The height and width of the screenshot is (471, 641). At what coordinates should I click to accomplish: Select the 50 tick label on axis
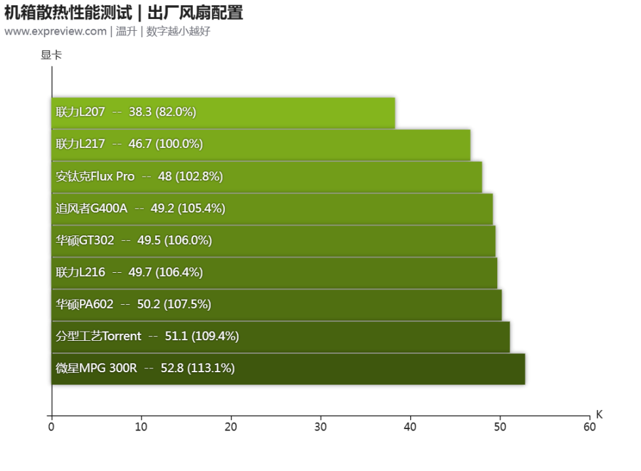(500, 427)
